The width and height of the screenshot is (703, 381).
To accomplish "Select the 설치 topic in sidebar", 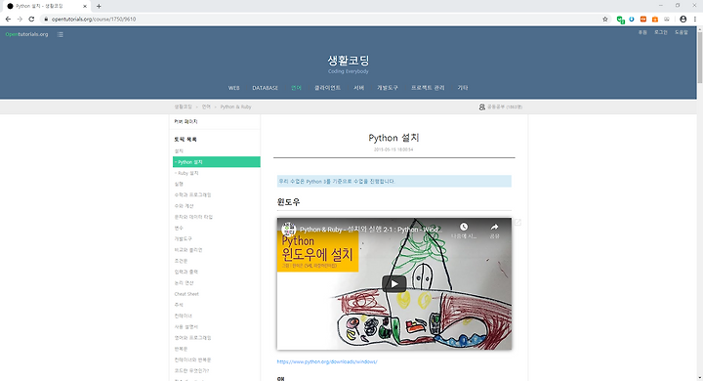I will point(179,151).
